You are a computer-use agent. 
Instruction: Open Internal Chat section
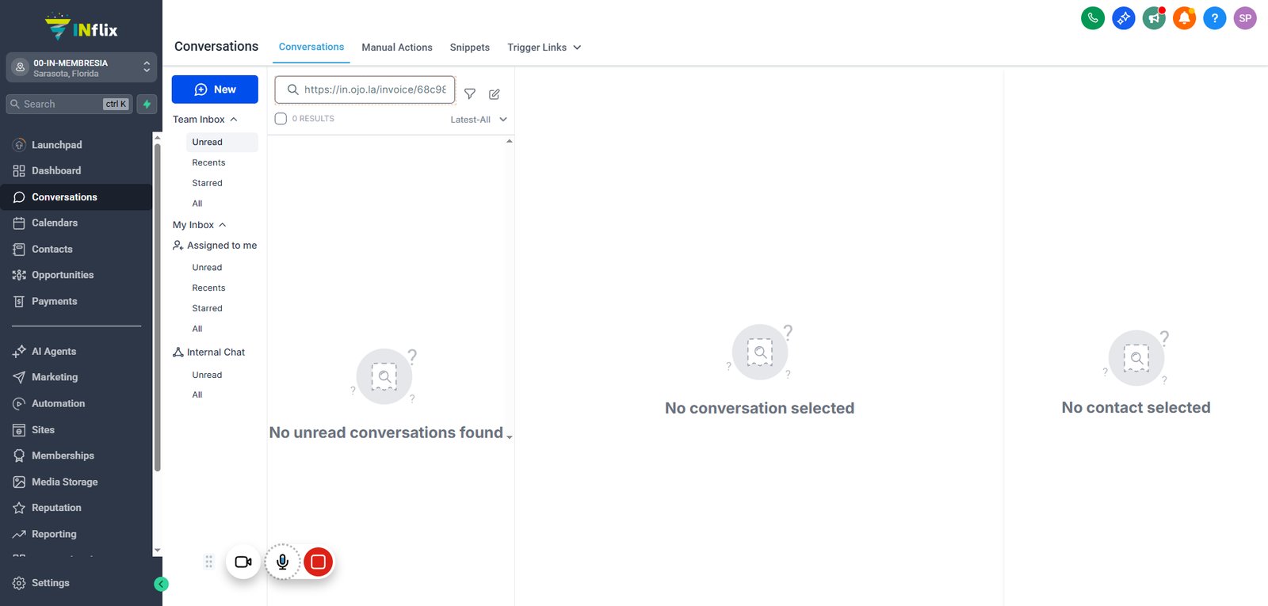[209, 353]
